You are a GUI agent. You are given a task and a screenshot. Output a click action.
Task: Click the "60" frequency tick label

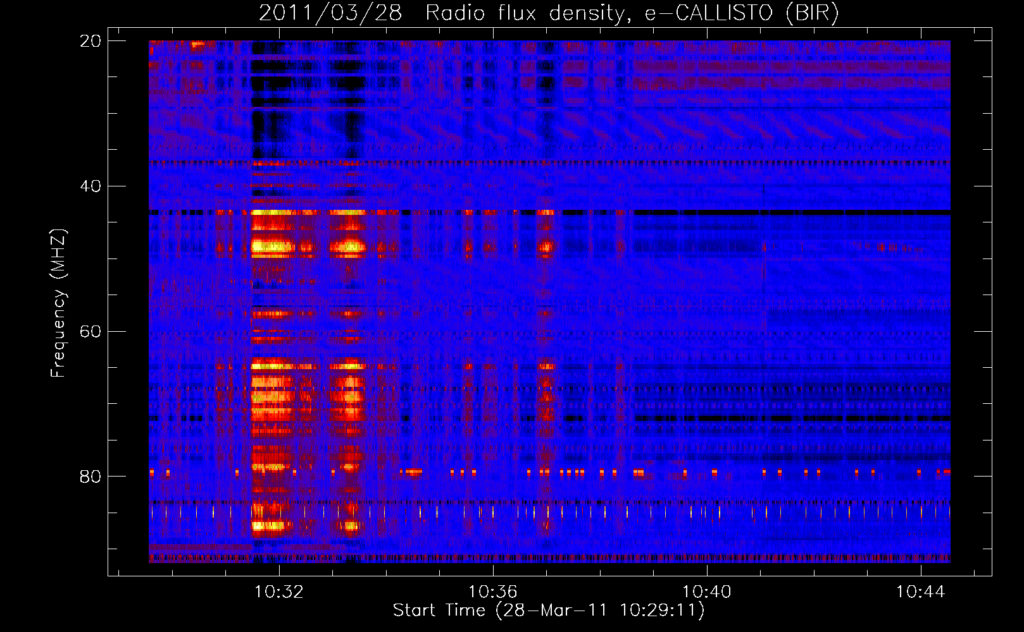point(90,332)
